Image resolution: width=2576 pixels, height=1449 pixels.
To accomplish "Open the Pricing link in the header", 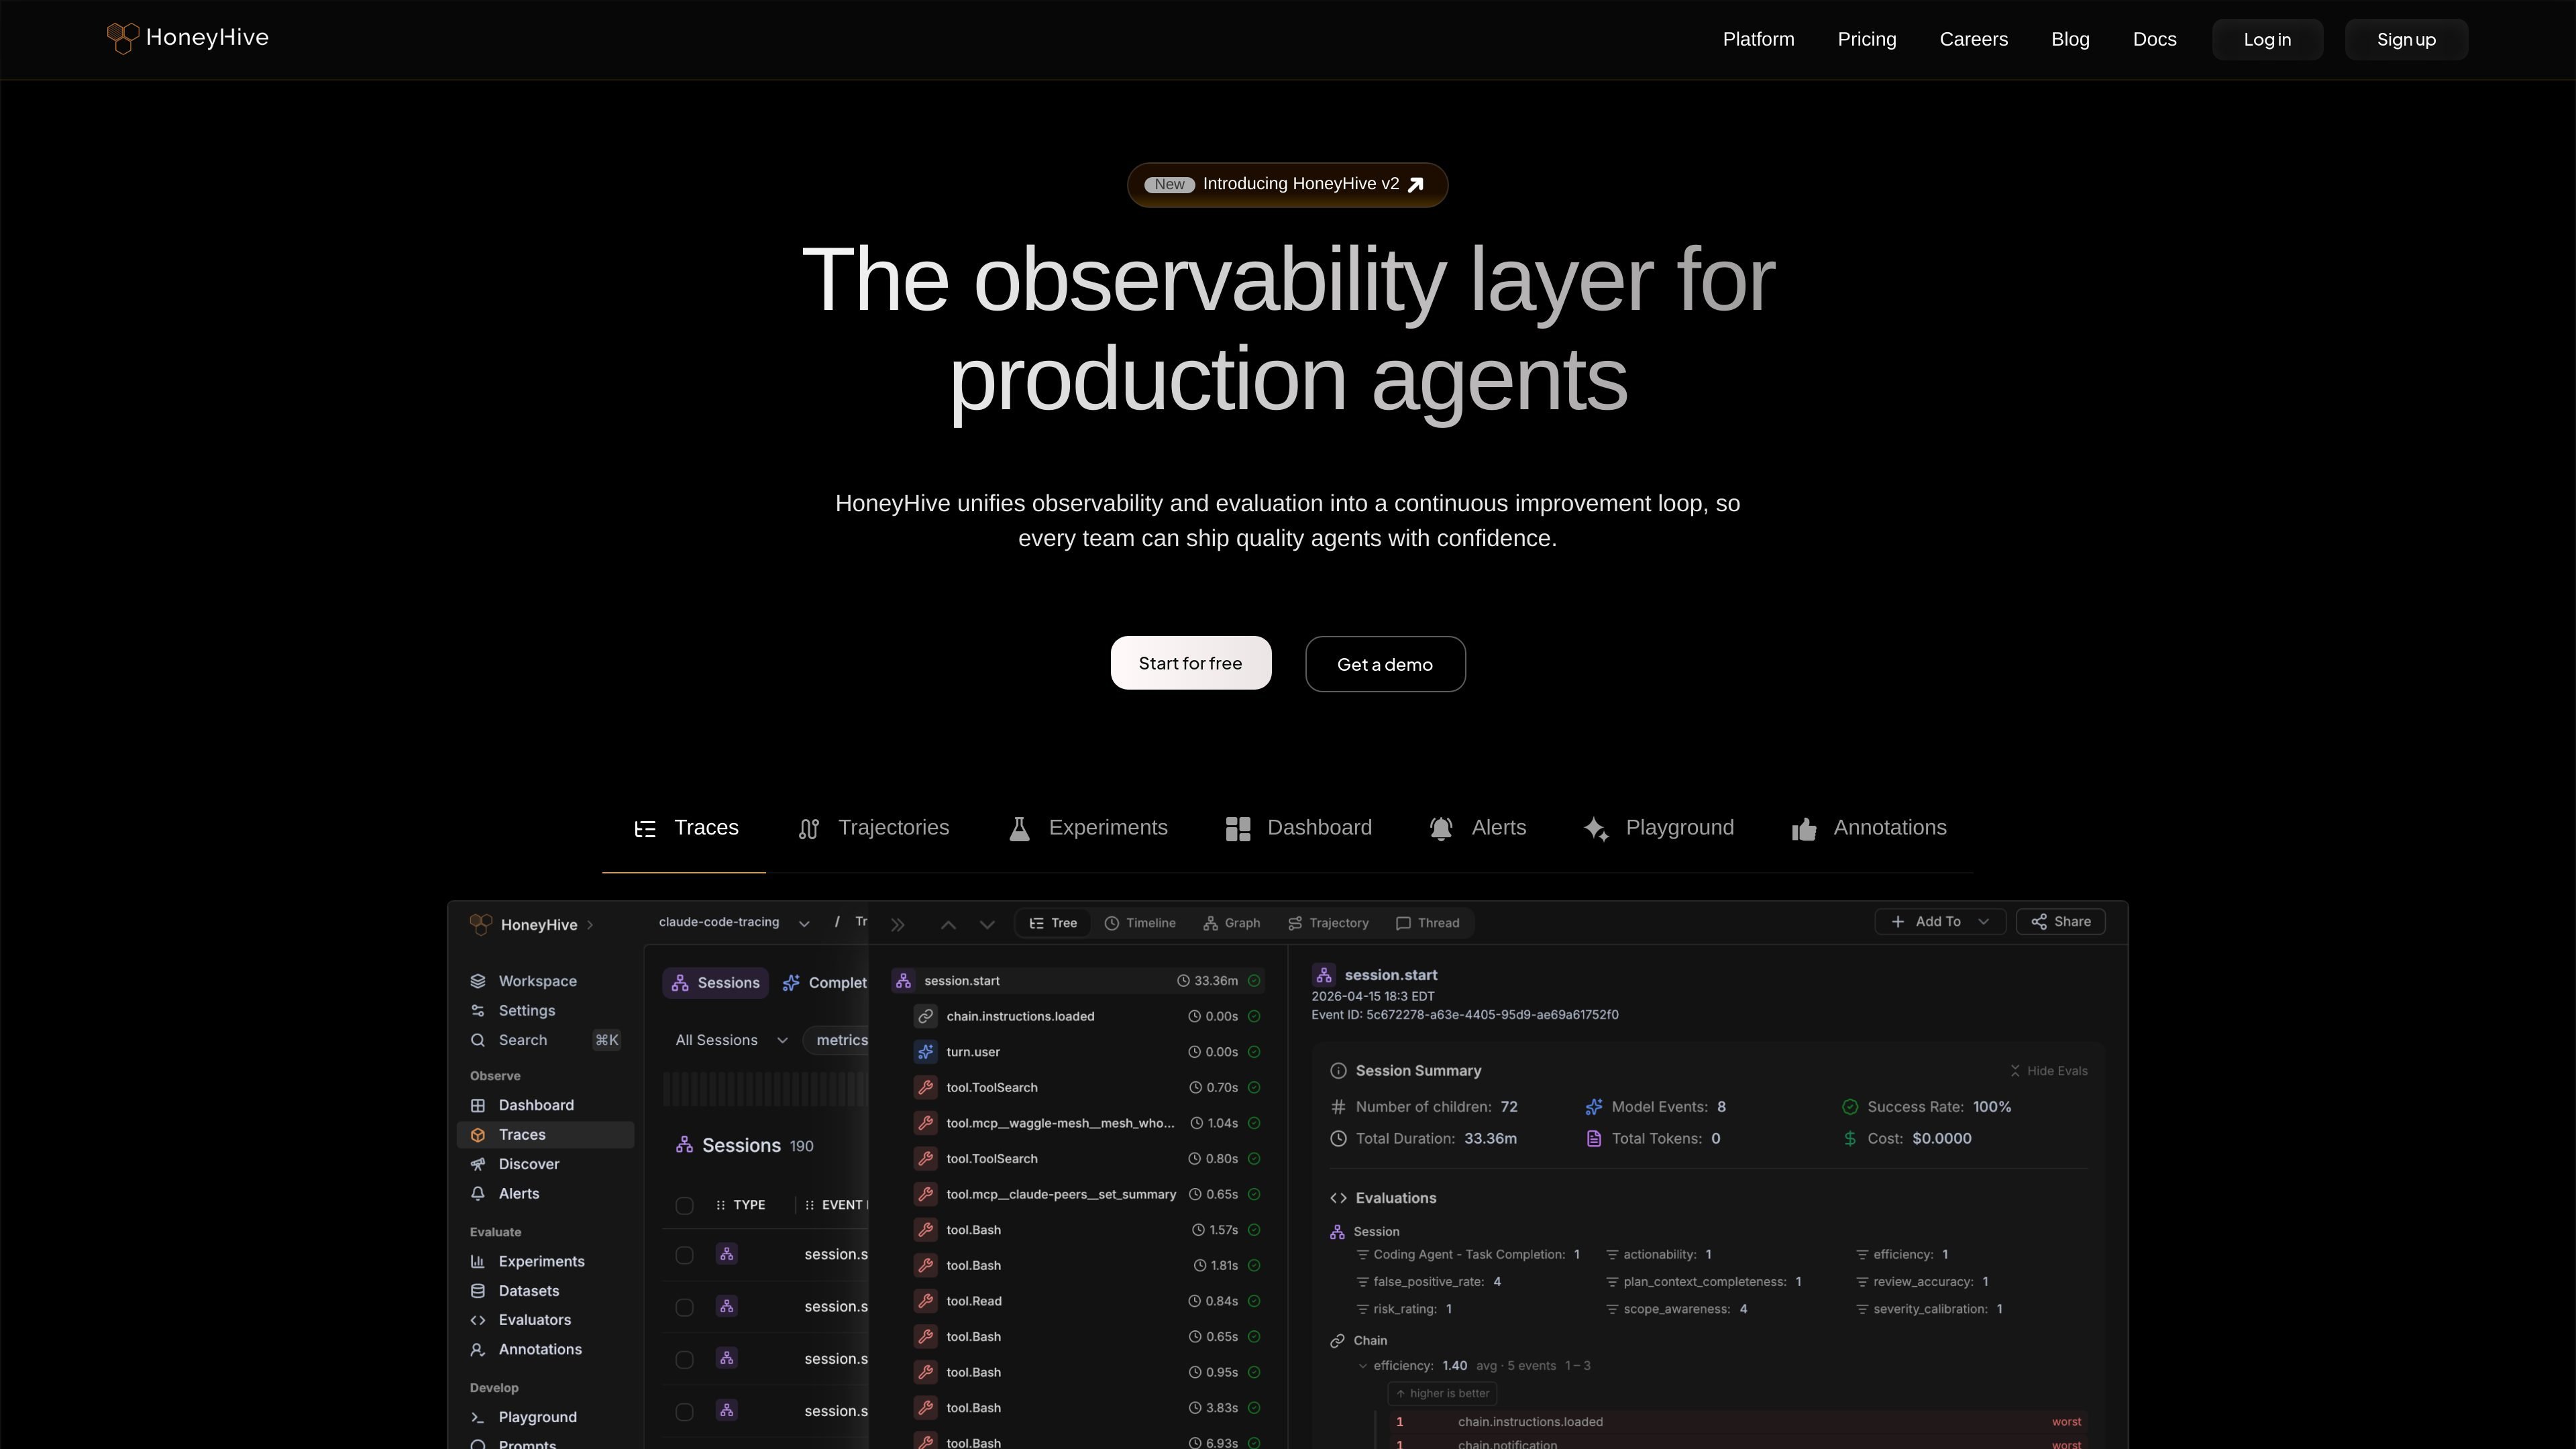I will pos(1867,40).
